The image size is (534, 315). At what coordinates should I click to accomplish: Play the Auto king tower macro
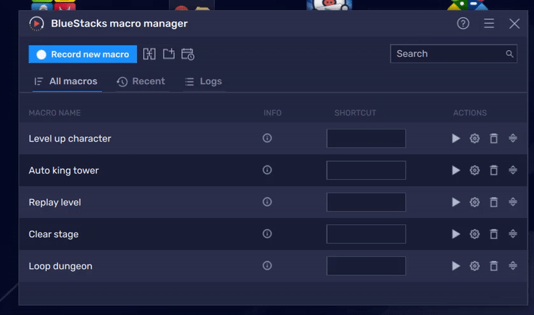(456, 170)
